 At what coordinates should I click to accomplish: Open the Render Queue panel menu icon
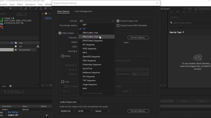click(x=23, y=91)
